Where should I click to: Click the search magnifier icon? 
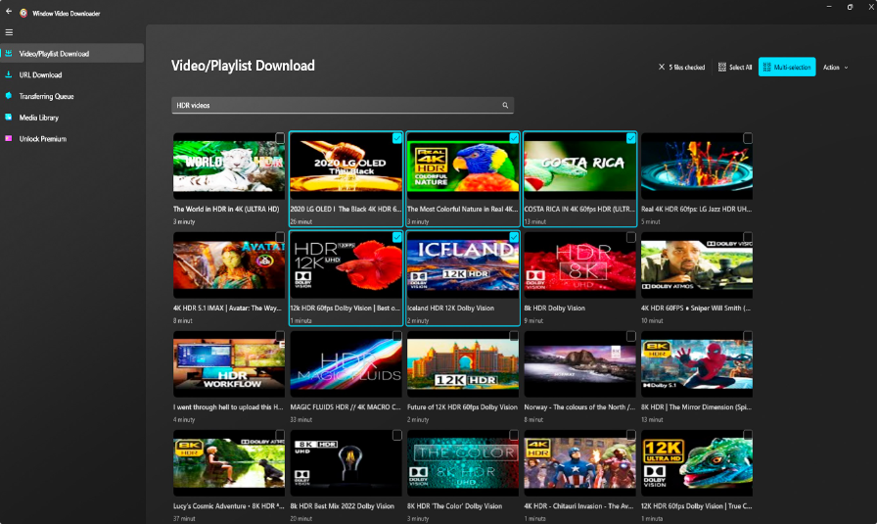click(x=505, y=105)
